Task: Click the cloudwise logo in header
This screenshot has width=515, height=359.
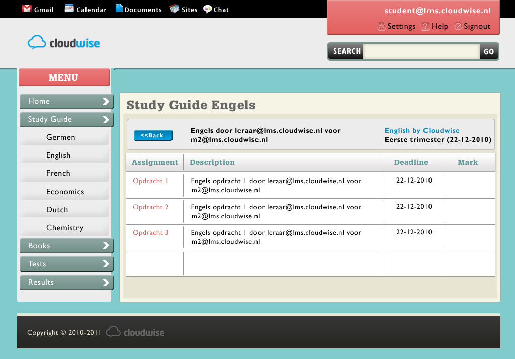Action: point(64,42)
